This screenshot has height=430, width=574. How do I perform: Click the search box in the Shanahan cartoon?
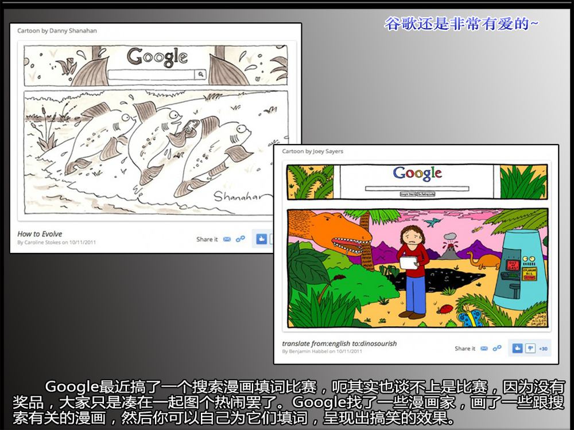152,75
